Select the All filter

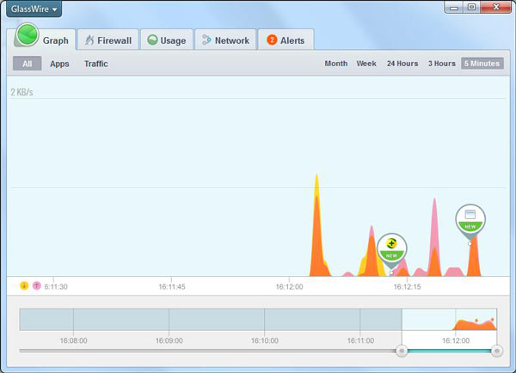point(27,64)
